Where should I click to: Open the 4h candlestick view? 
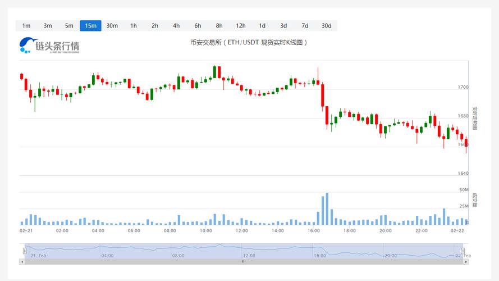click(176, 25)
